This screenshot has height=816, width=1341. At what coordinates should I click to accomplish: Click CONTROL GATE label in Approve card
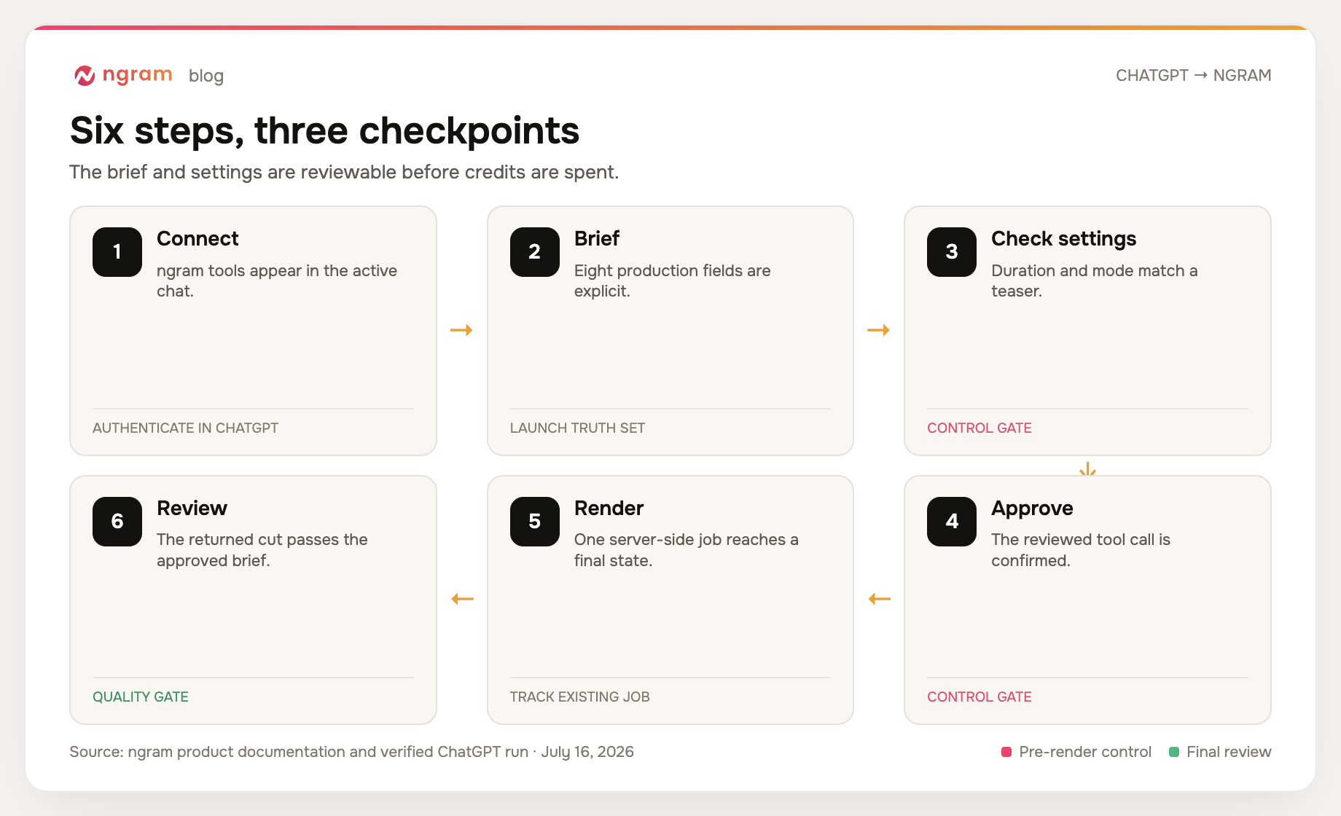(x=979, y=697)
